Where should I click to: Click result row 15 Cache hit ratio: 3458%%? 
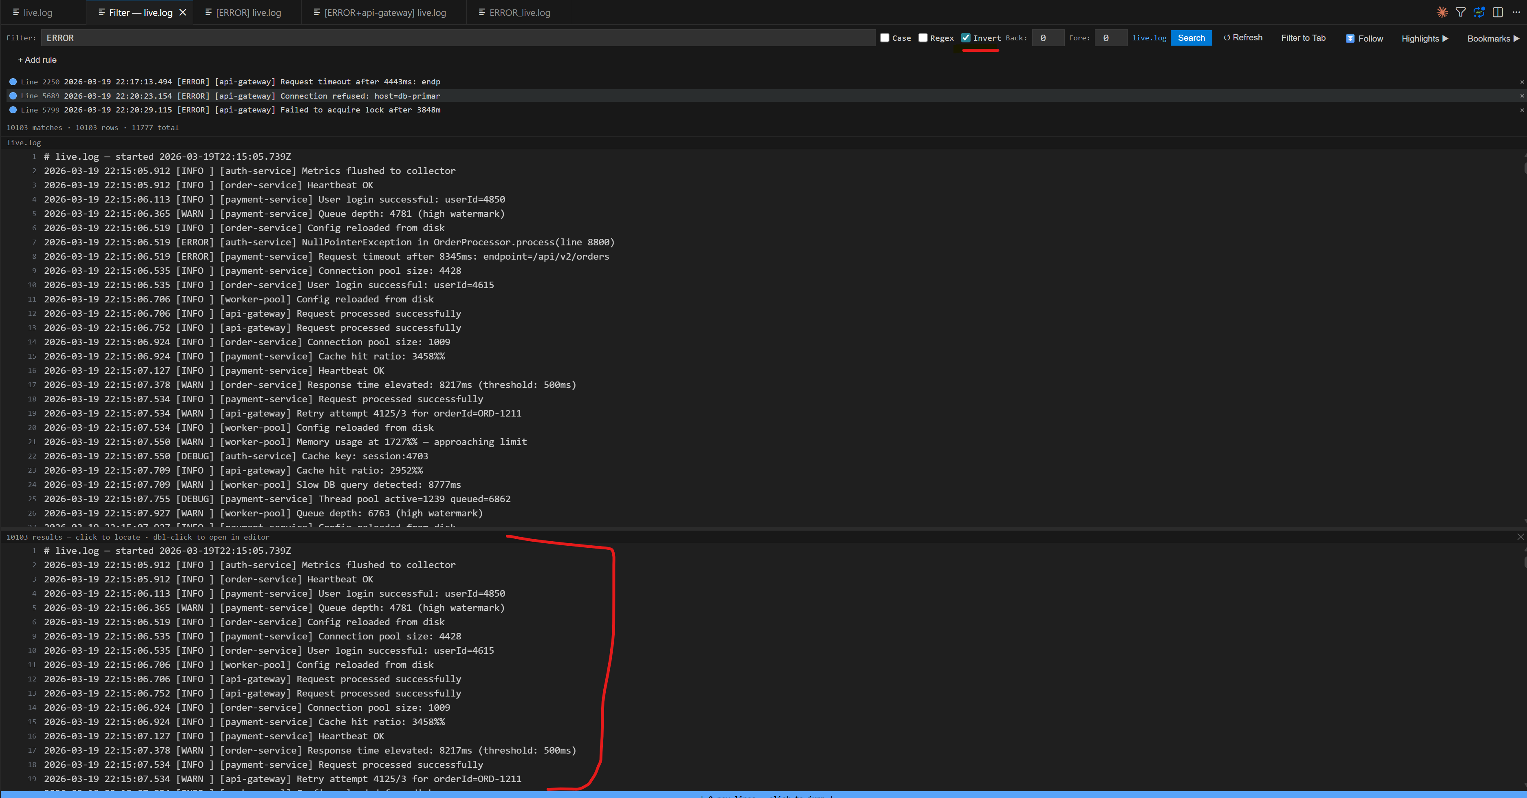(x=244, y=722)
